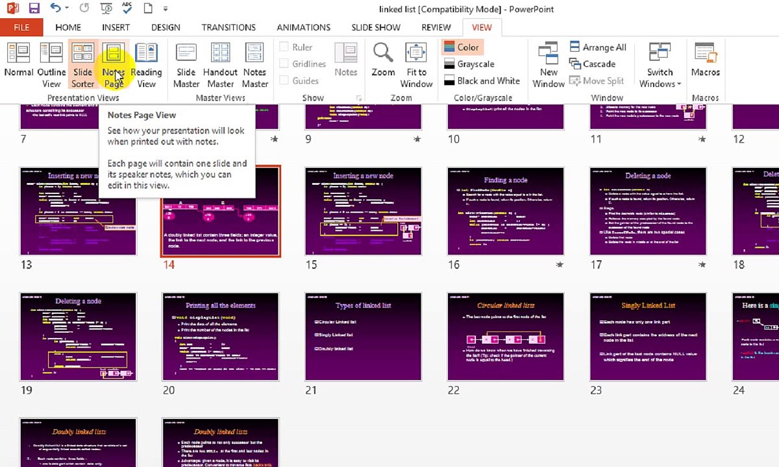Click the Move Split command
Image resolution: width=779 pixels, height=467 pixels.
click(597, 80)
